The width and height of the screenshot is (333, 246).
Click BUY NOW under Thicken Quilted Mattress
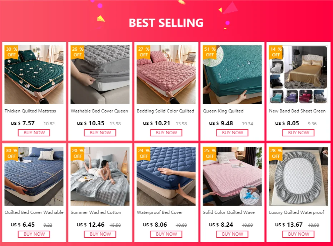pyautogui.click(x=34, y=133)
